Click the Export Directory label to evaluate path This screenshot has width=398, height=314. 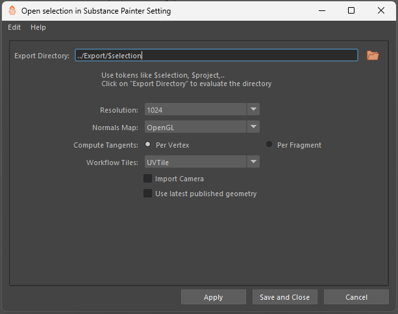pyautogui.click(x=42, y=56)
